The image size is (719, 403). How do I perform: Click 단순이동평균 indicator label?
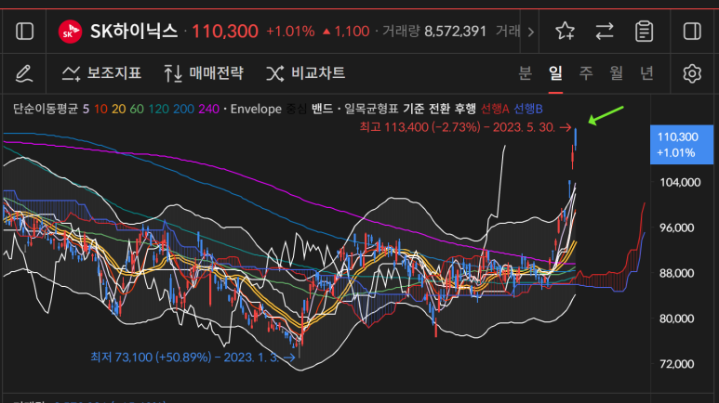[x=46, y=109]
